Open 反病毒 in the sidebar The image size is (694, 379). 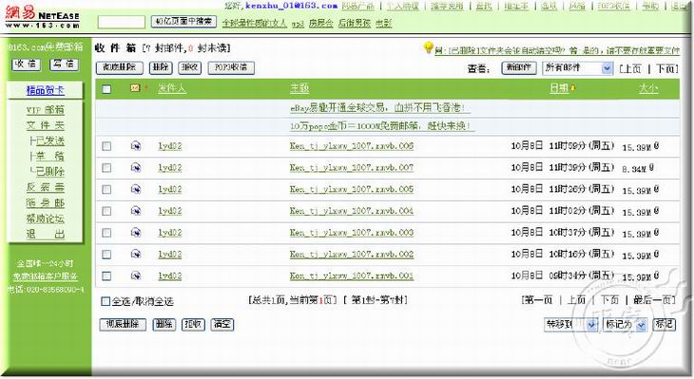pyautogui.click(x=45, y=187)
